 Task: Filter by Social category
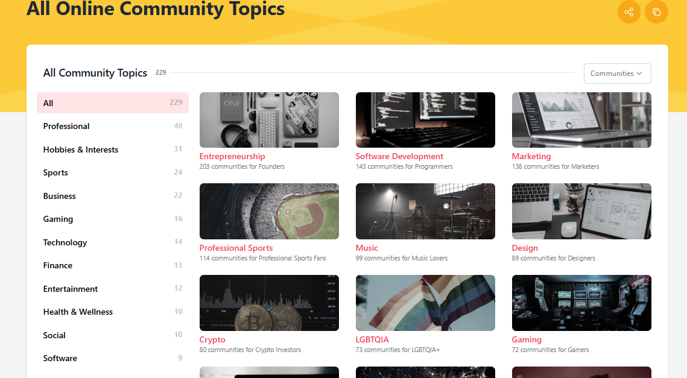click(x=113, y=335)
